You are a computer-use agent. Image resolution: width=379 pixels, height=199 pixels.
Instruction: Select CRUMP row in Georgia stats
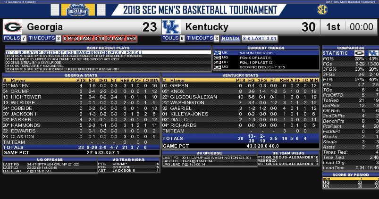(81, 91)
